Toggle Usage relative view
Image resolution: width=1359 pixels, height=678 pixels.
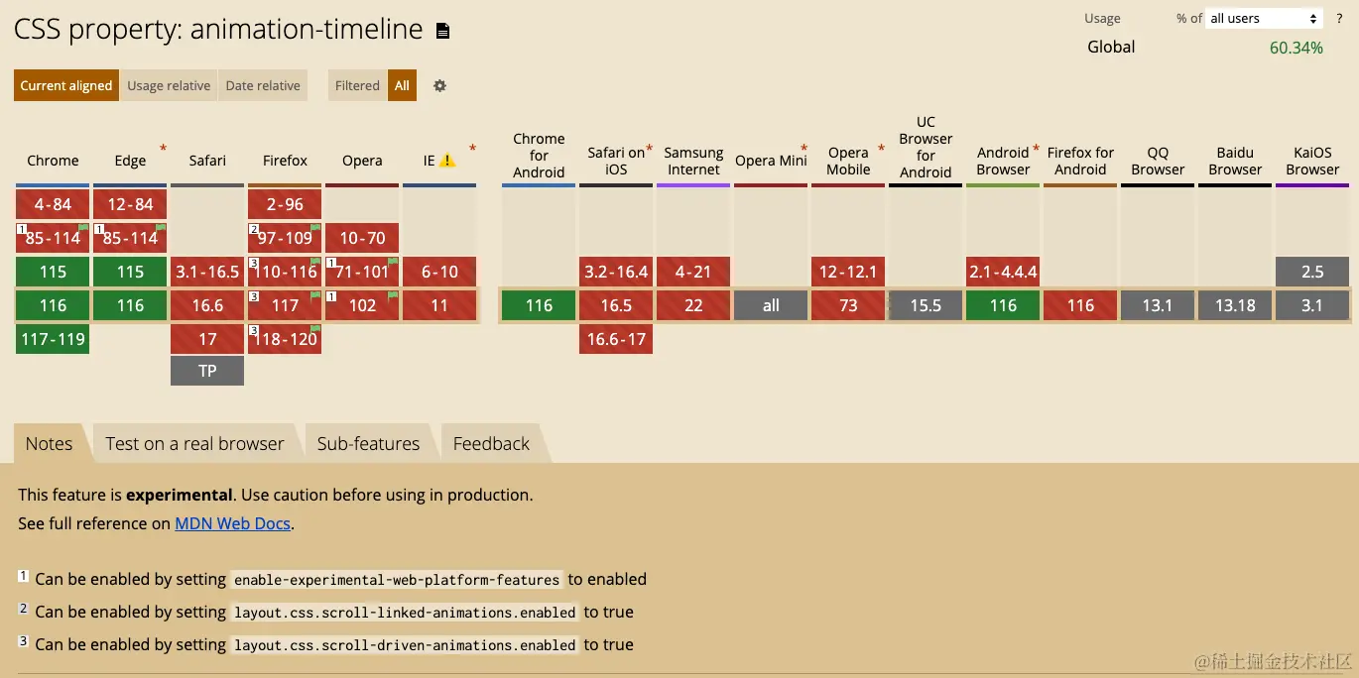coord(169,85)
